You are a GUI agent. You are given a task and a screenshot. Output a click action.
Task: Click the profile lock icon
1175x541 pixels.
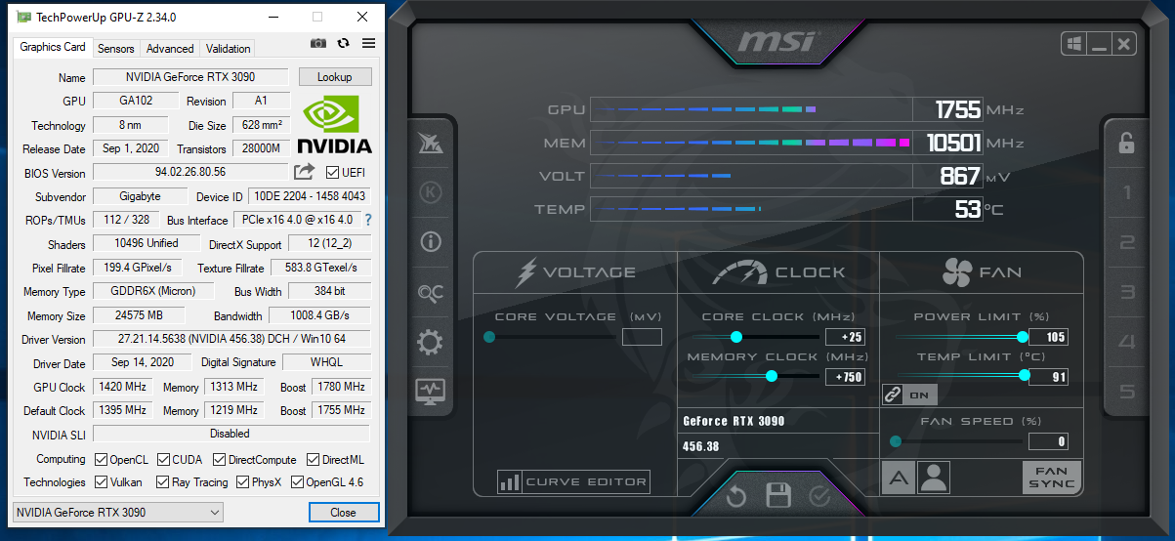click(x=1127, y=143)
